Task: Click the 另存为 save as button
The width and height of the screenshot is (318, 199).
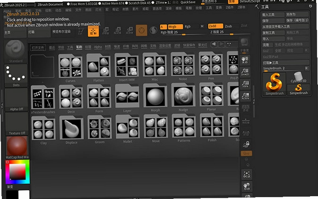Action: [297, 14]
